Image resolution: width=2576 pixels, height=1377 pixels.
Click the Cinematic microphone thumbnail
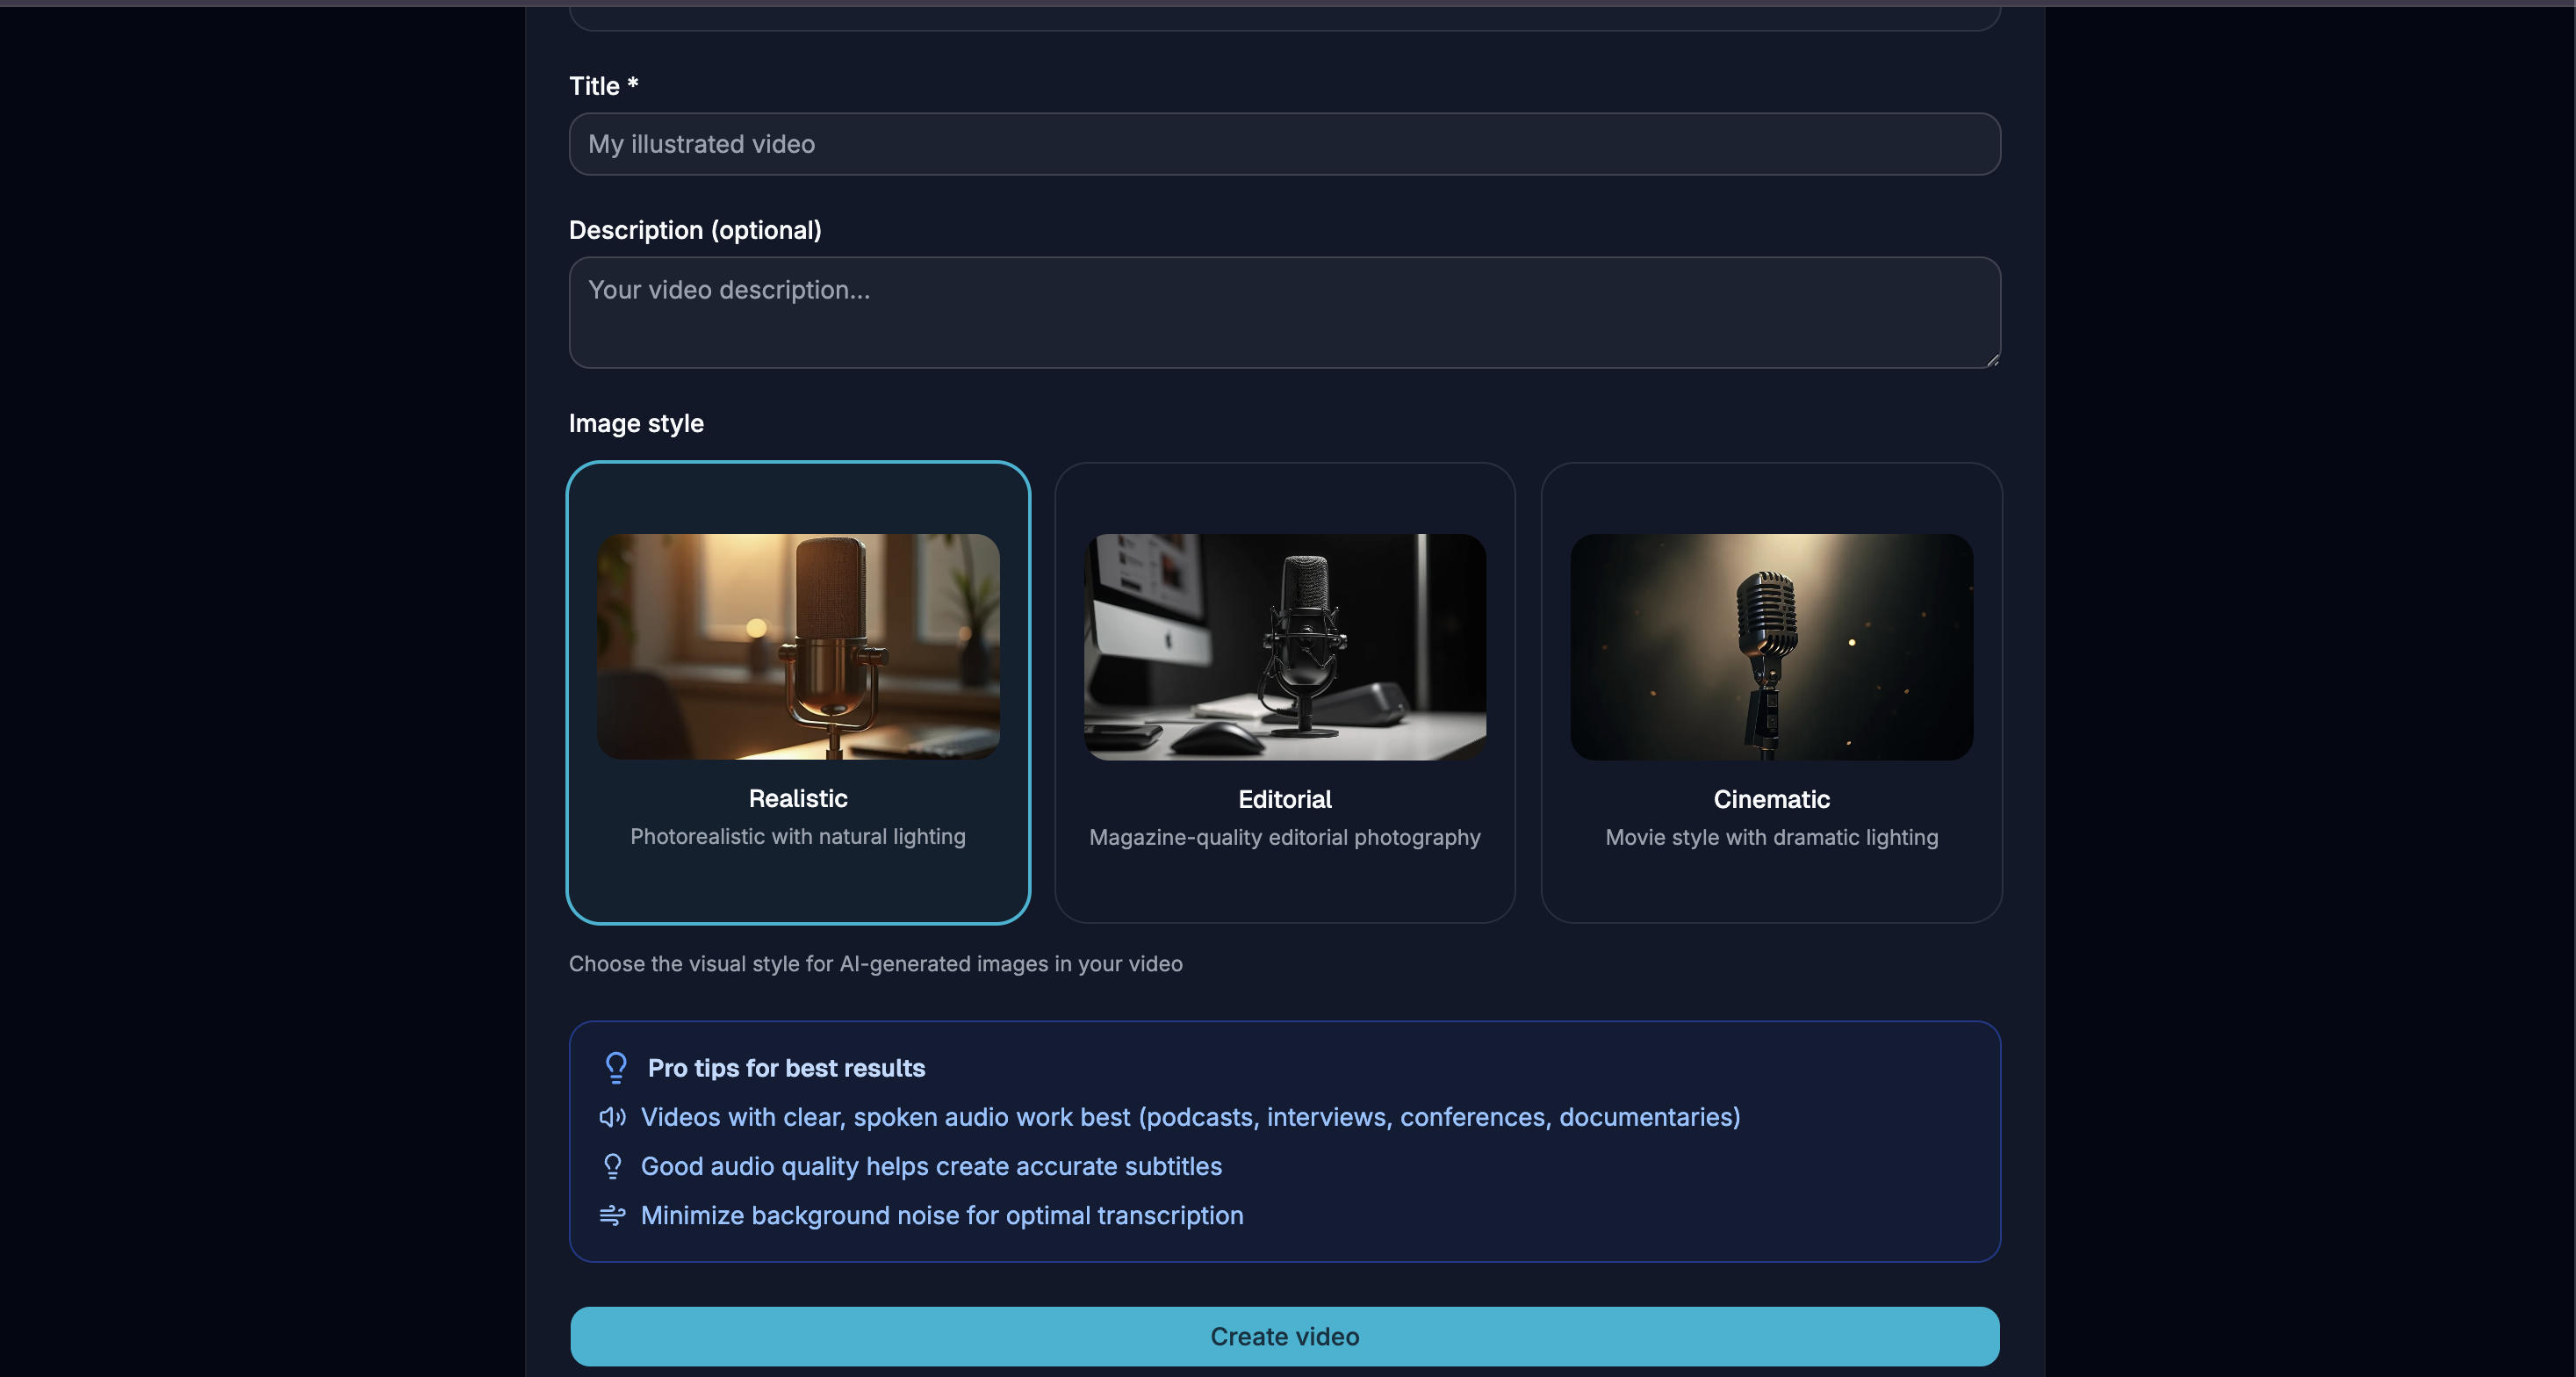(1771, 648)
